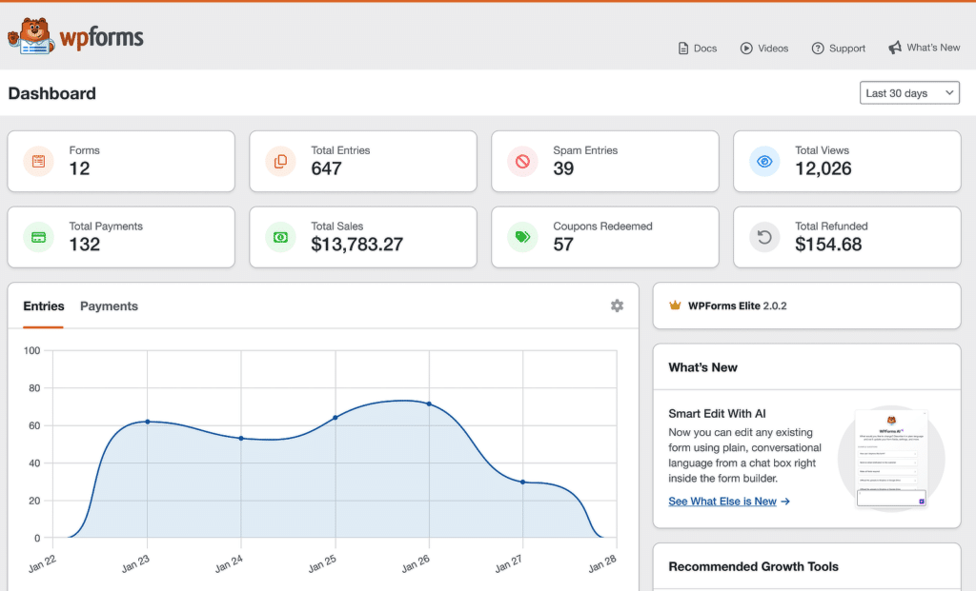Open the Videos link in header

coord(763,48)
